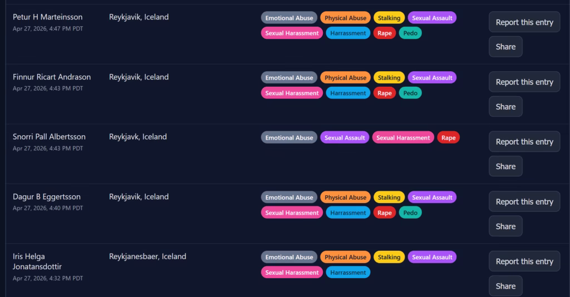Report the Iris Helga Jonatansdottir entry
The height and width of the screenshot is (297, 570).
click(524, 261)
